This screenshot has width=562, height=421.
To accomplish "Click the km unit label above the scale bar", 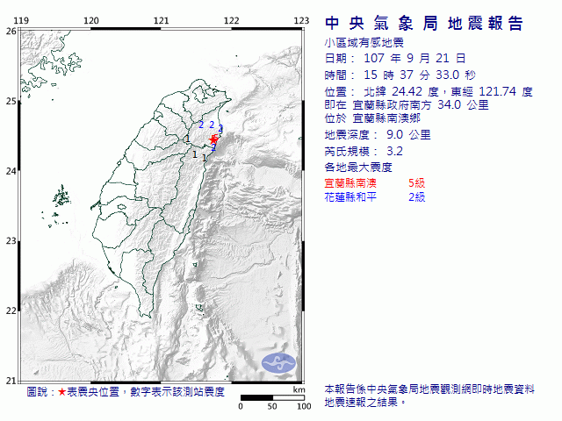I will pos(299,389).
